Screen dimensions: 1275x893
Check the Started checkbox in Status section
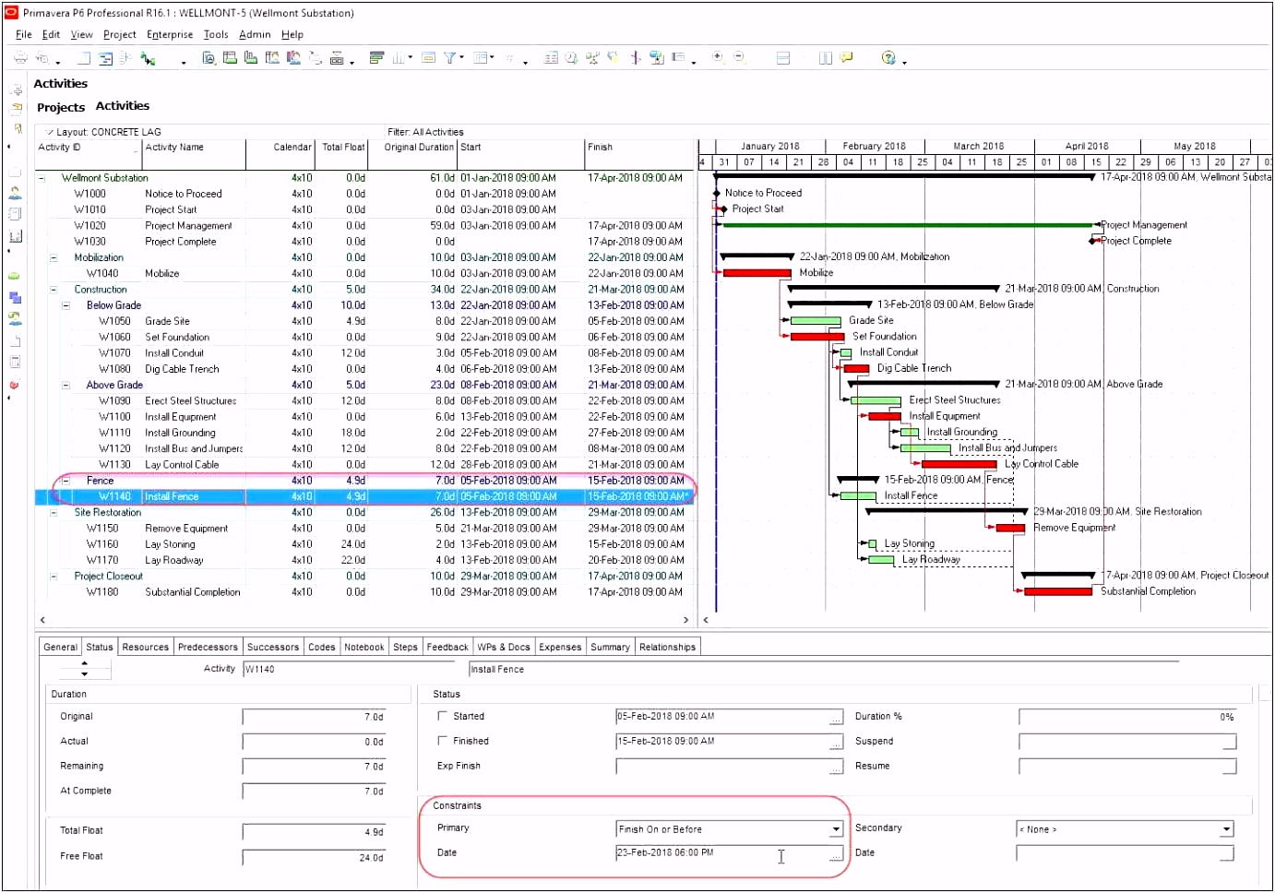(x=443, y=716)
